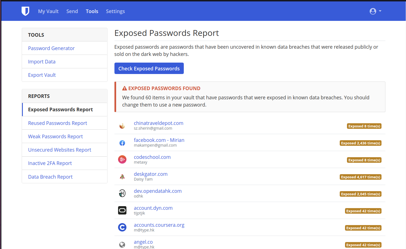Click username sz.sherin@gmail.com

[x=153, y=128]
